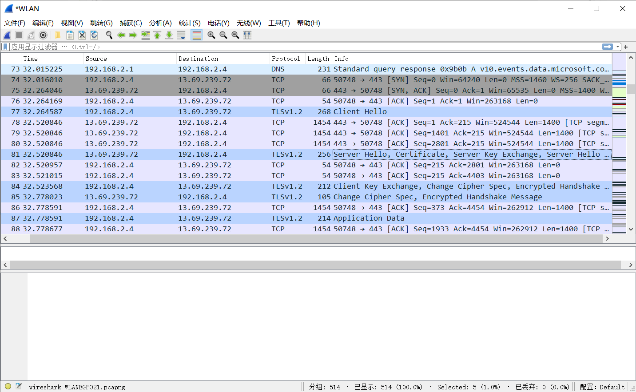Edit capture file properties pencil icon
636x392 pixels.
[19, 386]
